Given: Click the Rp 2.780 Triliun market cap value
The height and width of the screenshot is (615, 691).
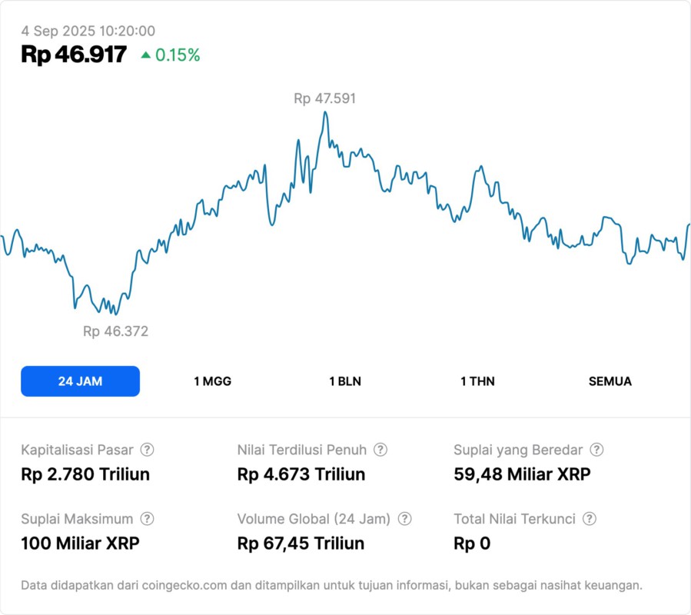Looking at the screenshot, I should click(x=85, y=474).
